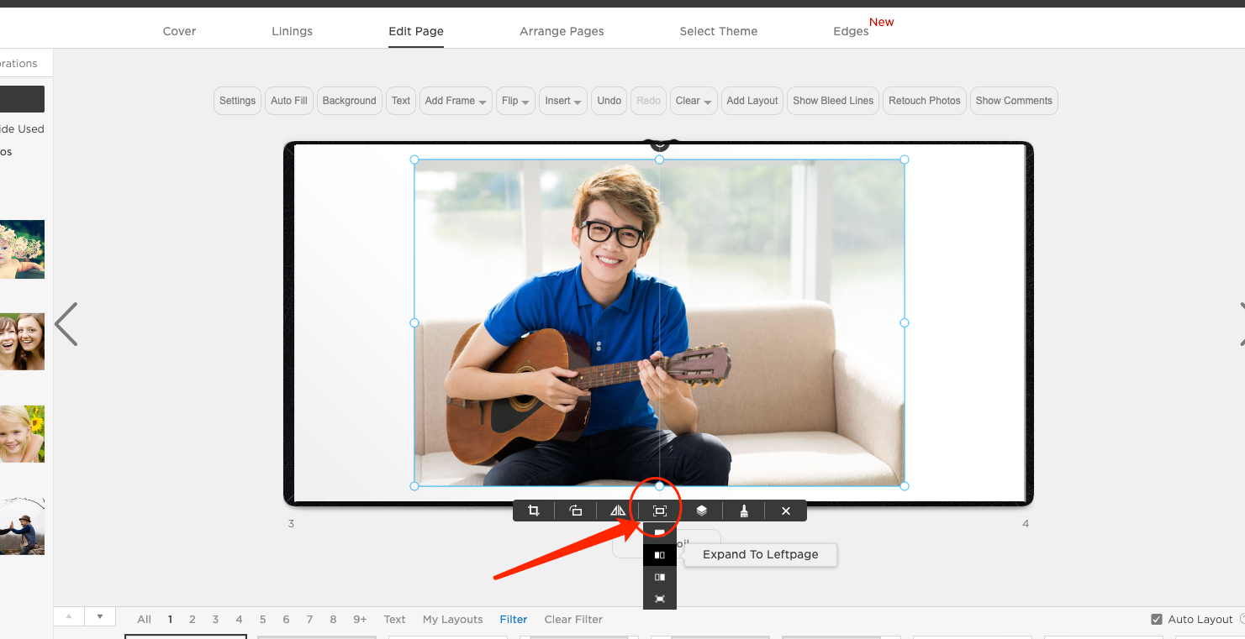The image size is (1245, 639).
Task: Open the Edges tab
Action: click(x=851, y=31)
